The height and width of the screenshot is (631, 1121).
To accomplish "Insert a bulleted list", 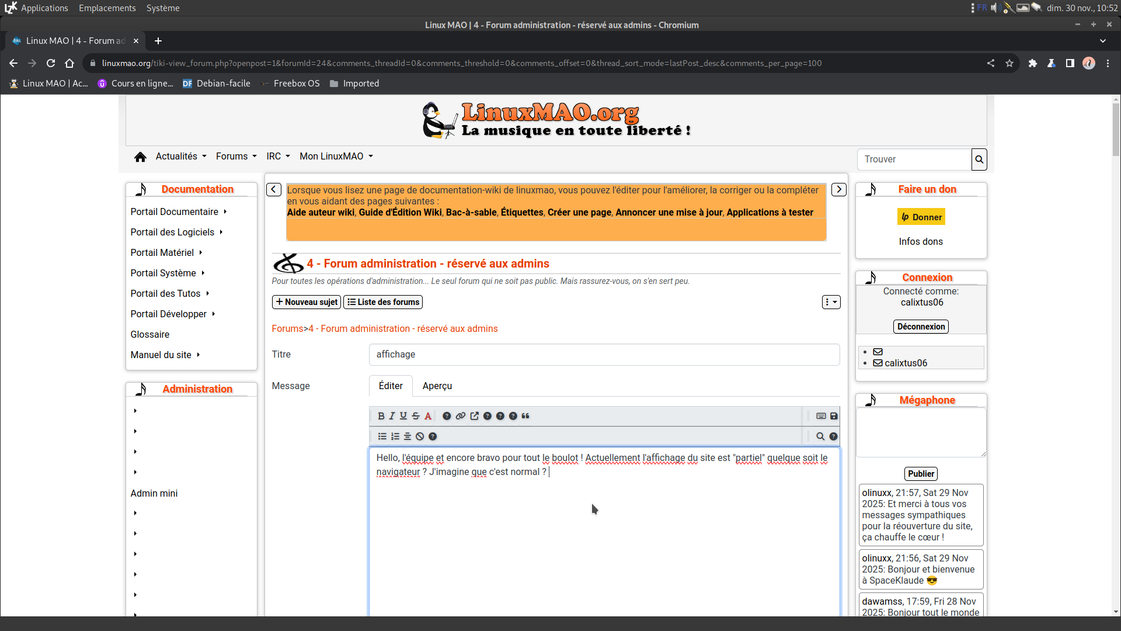I will pos(382,436).
